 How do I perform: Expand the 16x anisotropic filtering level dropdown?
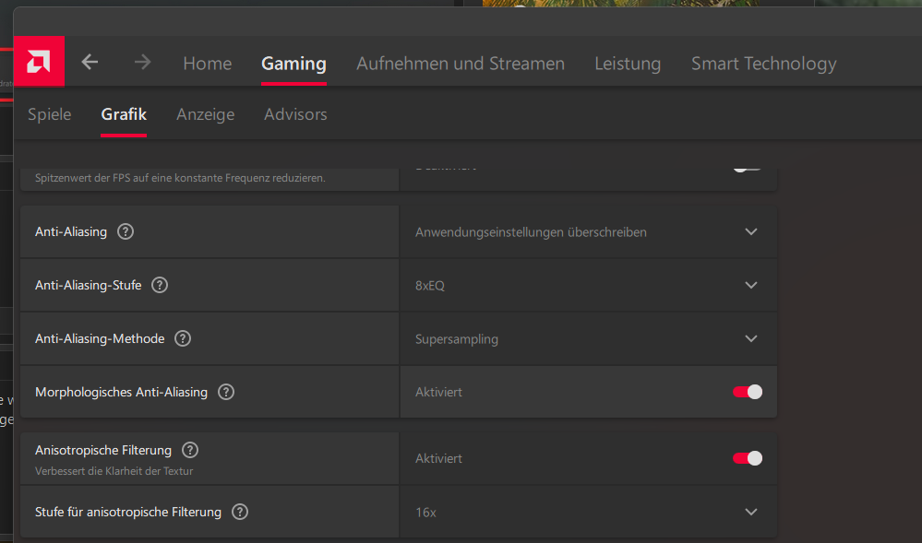pos(750,512)
